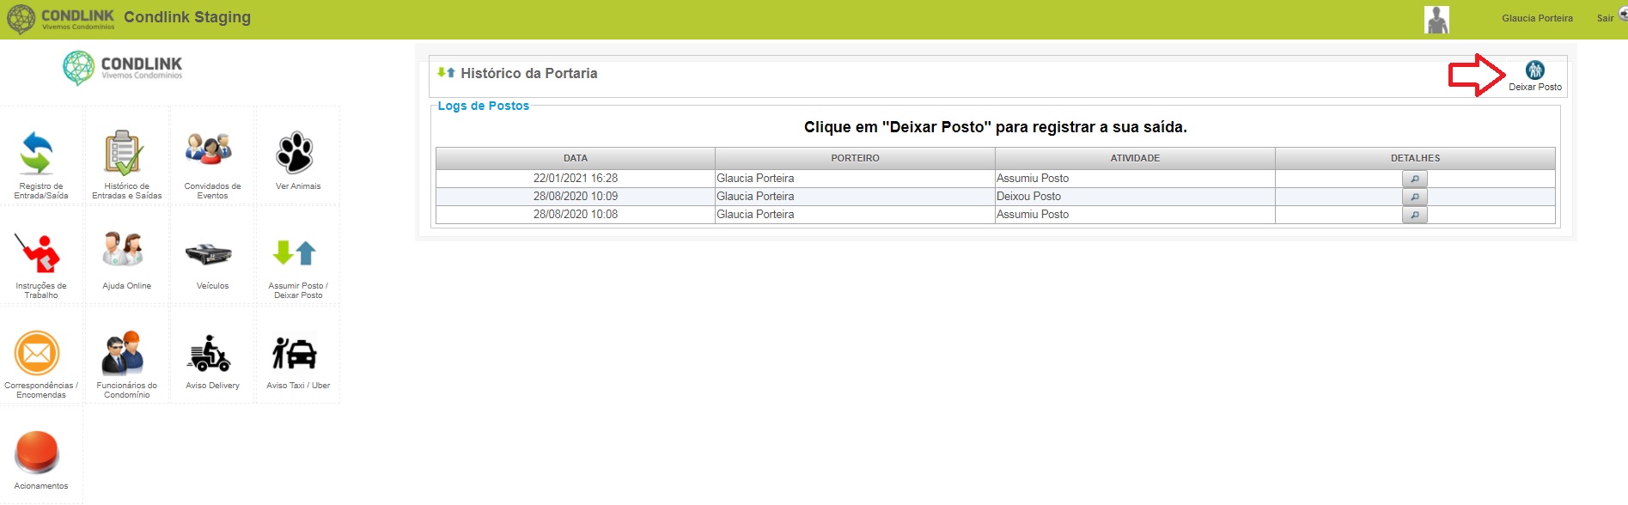
Task: Open Veículos car icon
Action: [x=209, y=254]
